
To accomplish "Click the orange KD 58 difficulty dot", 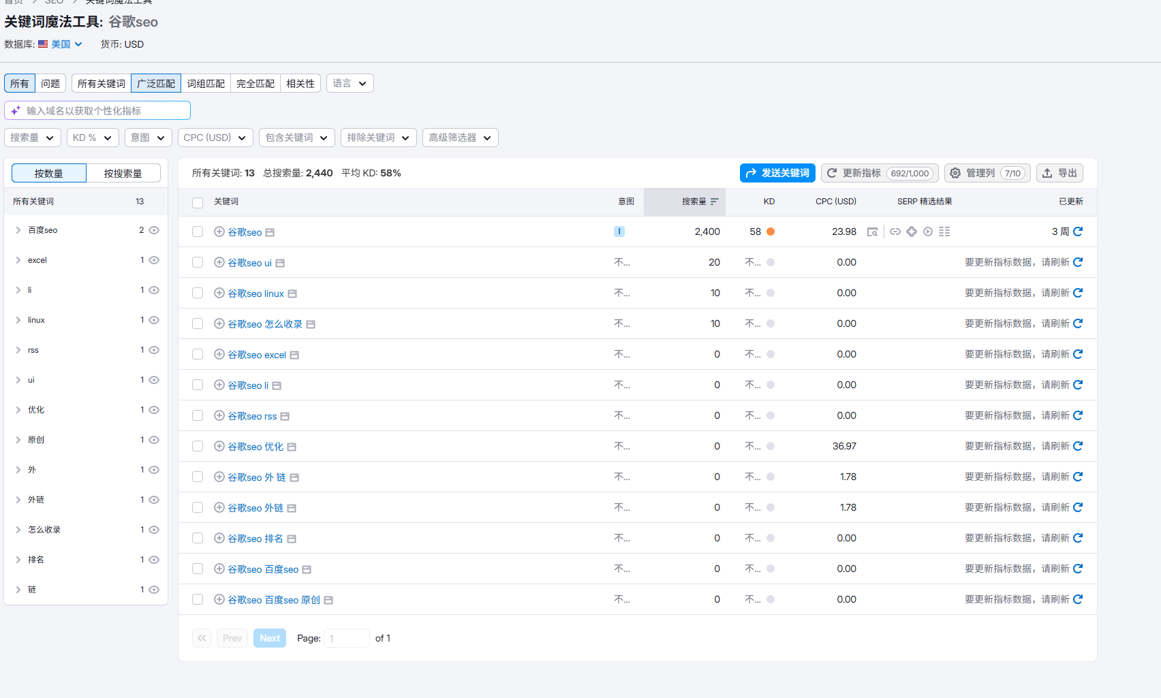I will pyautogui.click(x=771, y=232).
